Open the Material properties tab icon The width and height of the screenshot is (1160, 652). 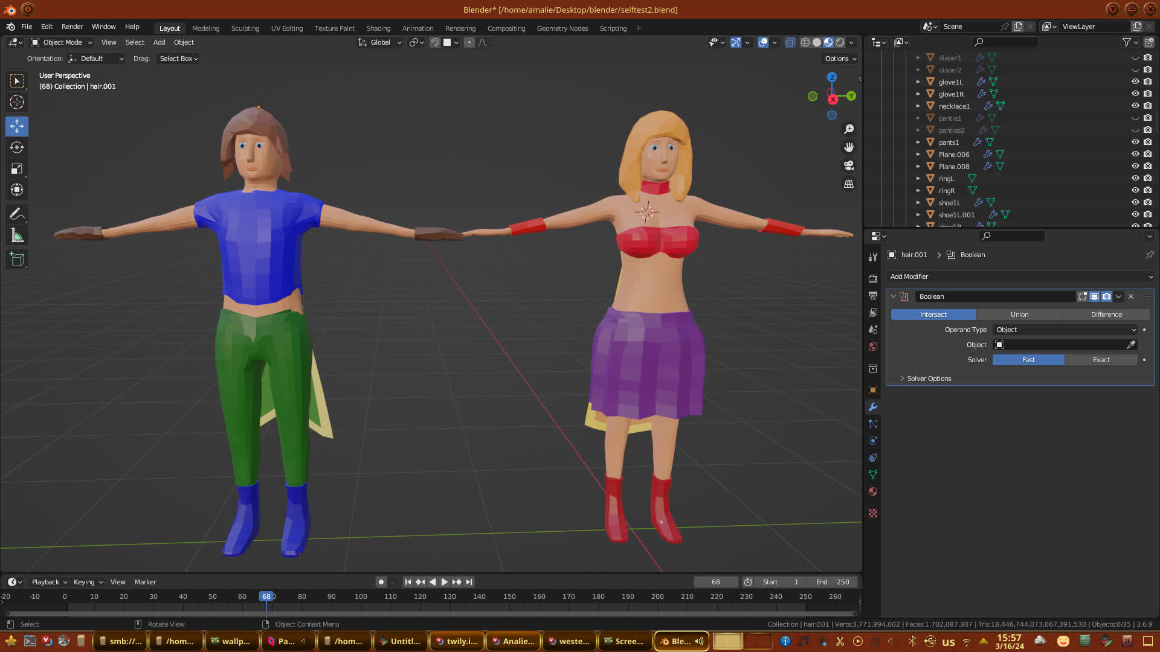[x=873, y=491]
